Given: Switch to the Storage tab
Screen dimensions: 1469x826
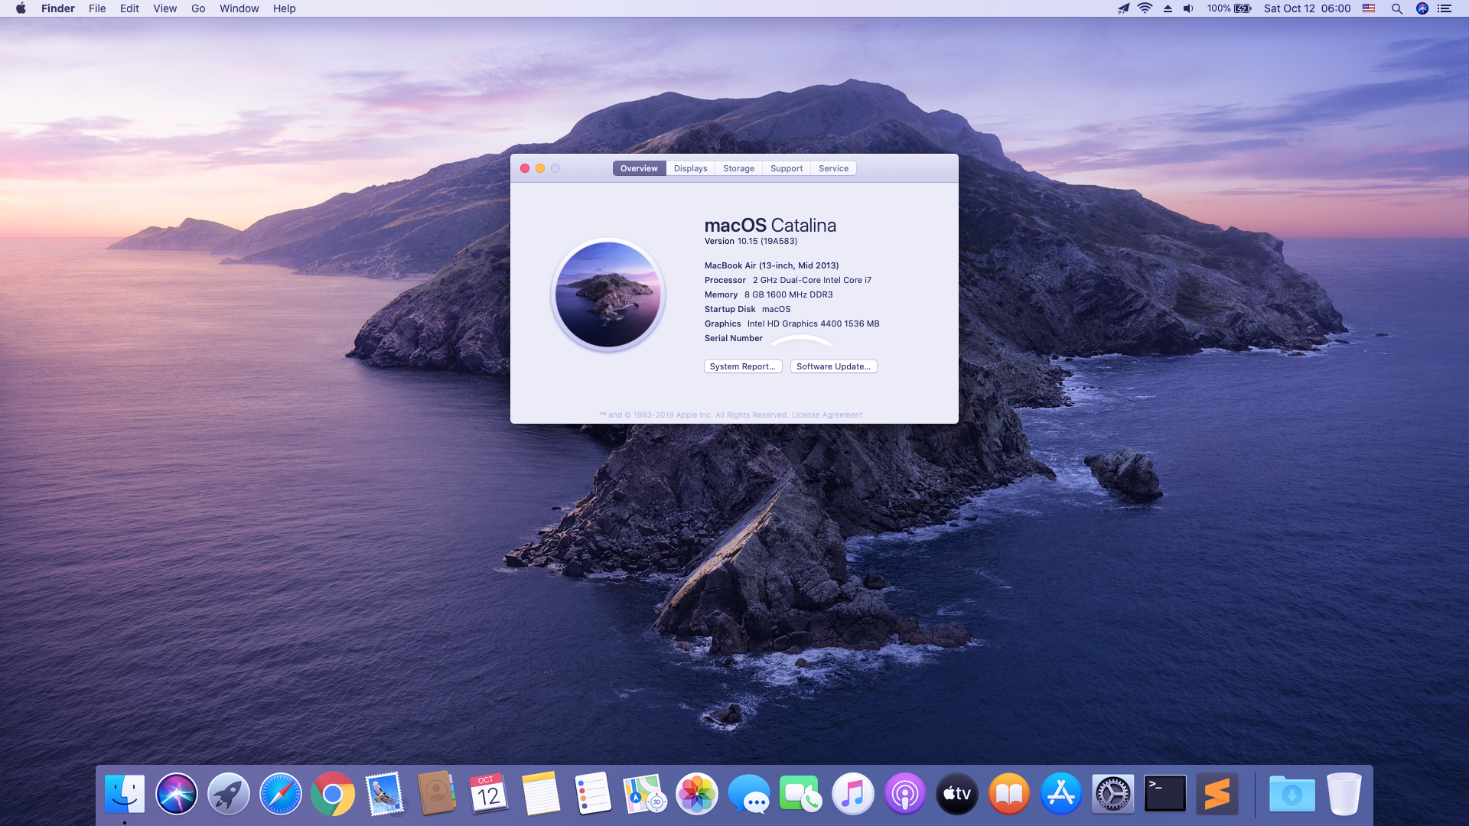Looking at the screenshot, I should tap(738, 168).
